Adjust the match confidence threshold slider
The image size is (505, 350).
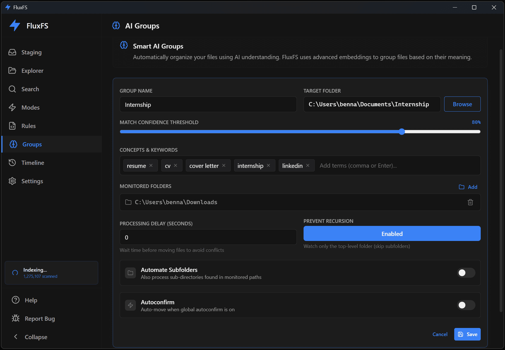pos(402,131)
